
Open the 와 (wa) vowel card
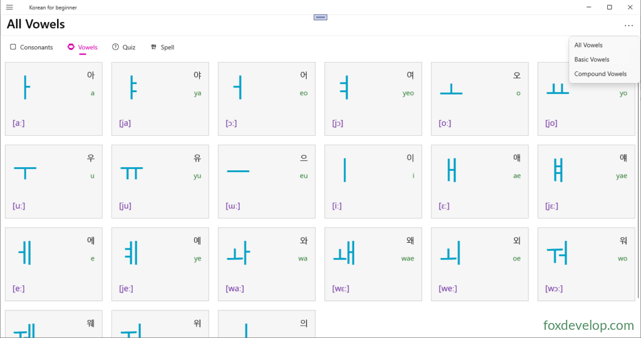267,264
